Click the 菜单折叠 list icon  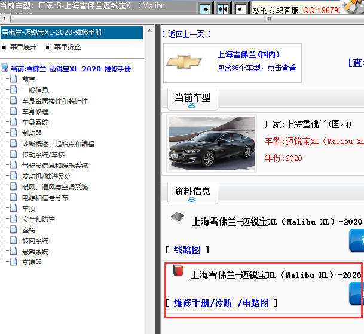click(47, 48)
